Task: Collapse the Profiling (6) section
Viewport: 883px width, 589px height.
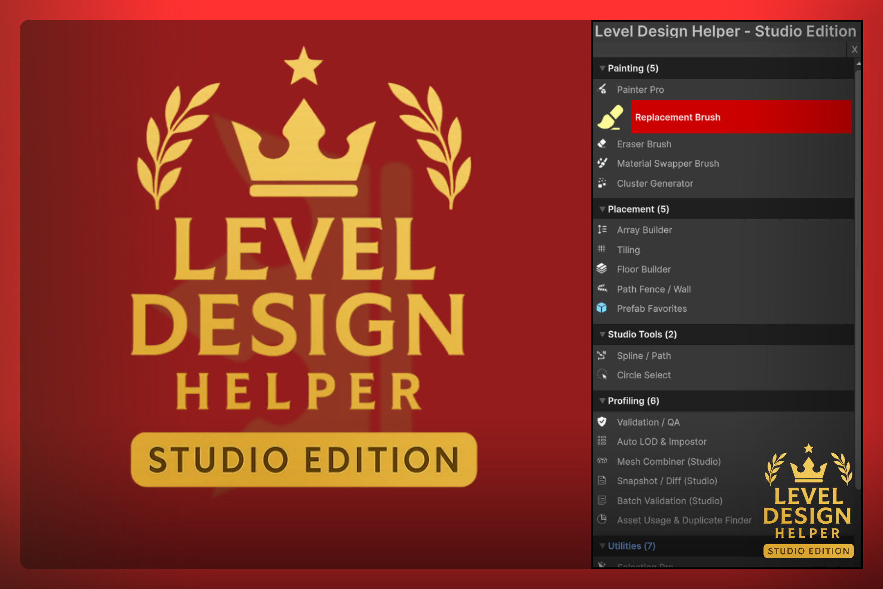Action: pos(602,401)
